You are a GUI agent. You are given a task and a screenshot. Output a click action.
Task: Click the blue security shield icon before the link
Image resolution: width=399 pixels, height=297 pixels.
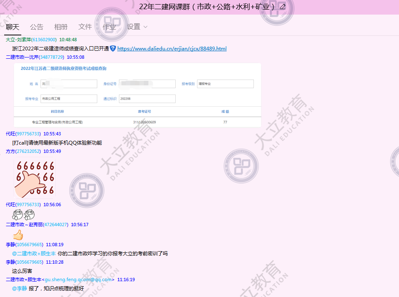pyautogui.click(x=113, y=48)
